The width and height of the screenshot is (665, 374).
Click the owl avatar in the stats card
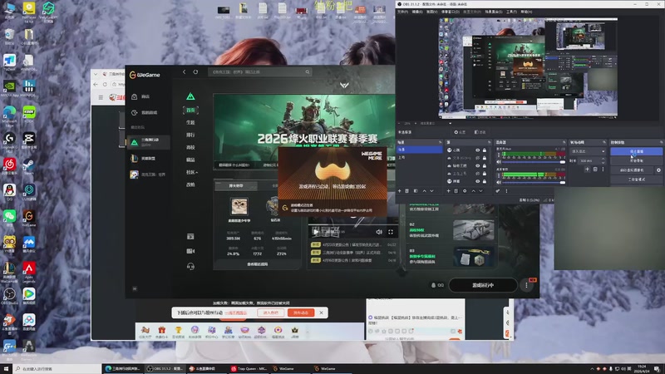point(239,206)
